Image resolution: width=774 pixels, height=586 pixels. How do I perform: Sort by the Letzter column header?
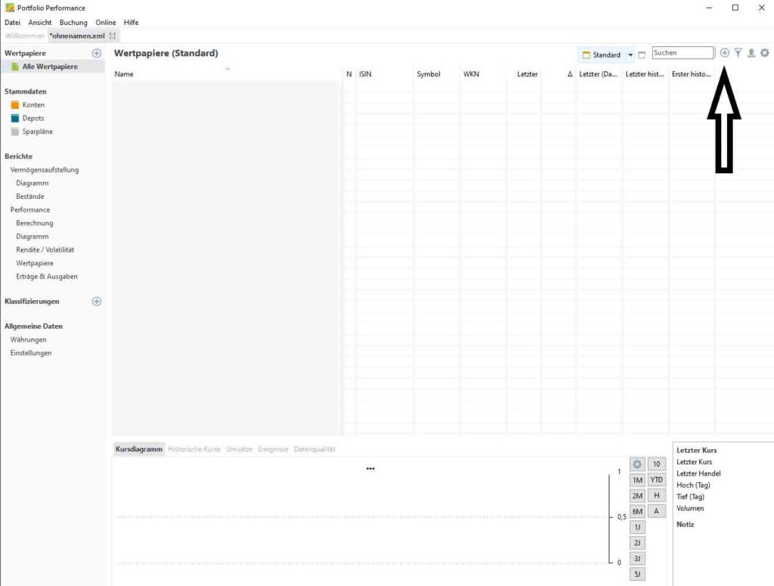coord(527,74)
